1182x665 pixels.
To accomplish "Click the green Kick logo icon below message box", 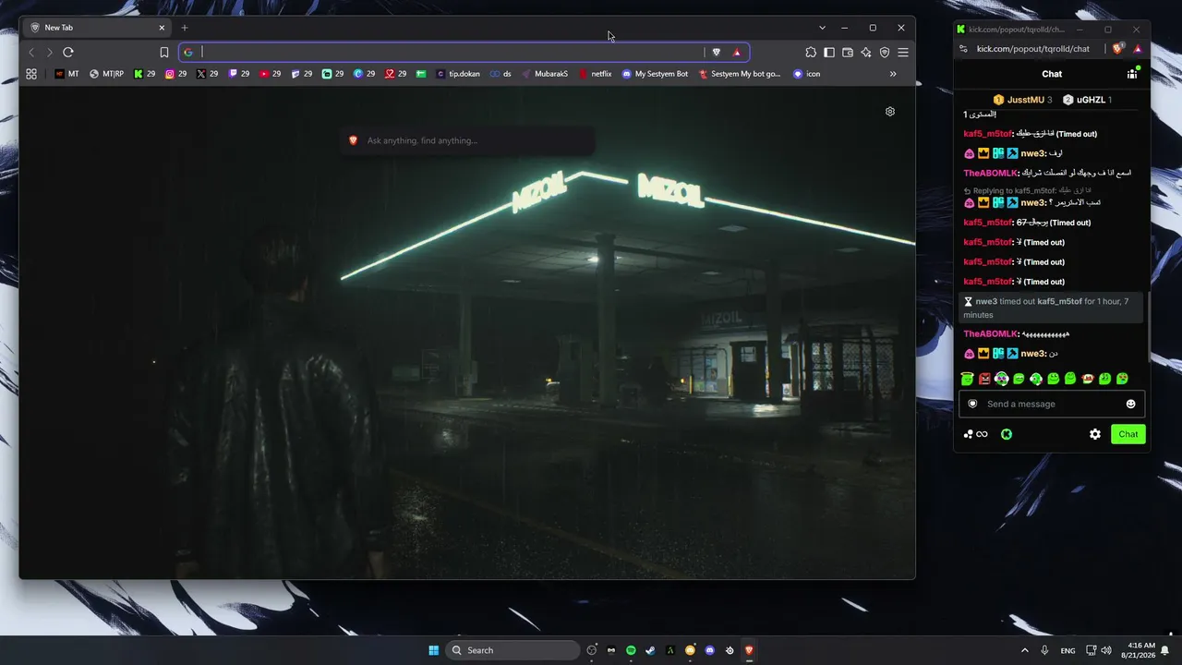I will (x=1007, y=434).
